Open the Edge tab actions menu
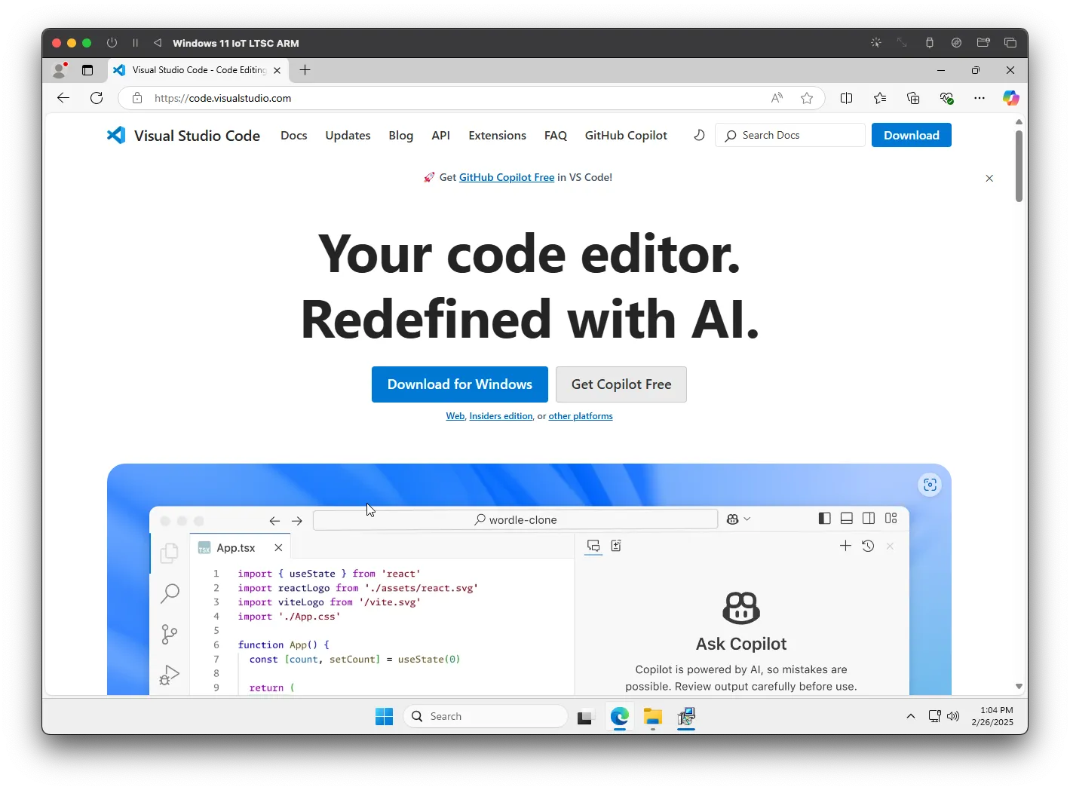Screen dimensions: 1070x790 pyautogui.click(x=87, y=70)
